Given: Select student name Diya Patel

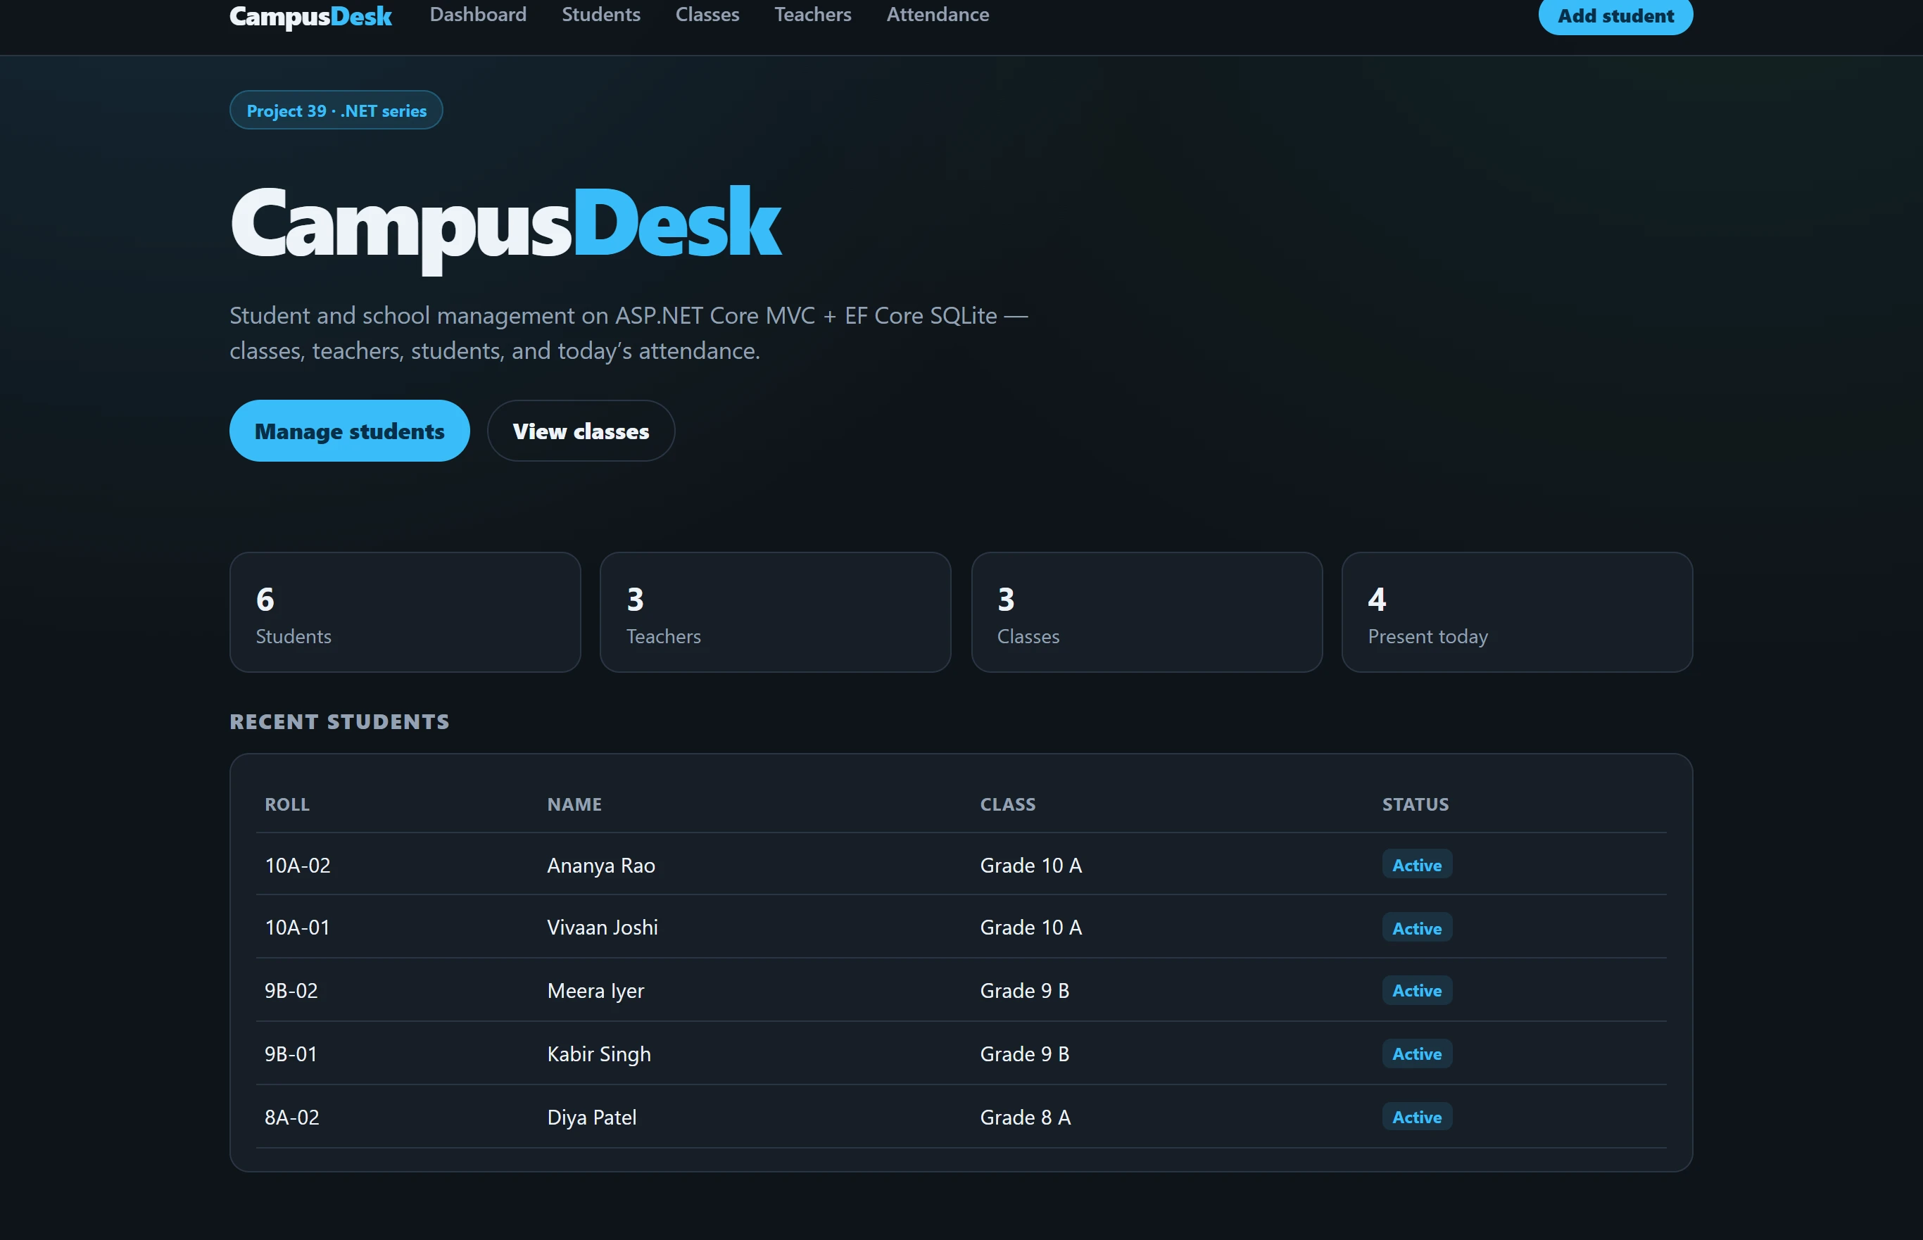Looking at the screenshot, I should click(591, 1117).
